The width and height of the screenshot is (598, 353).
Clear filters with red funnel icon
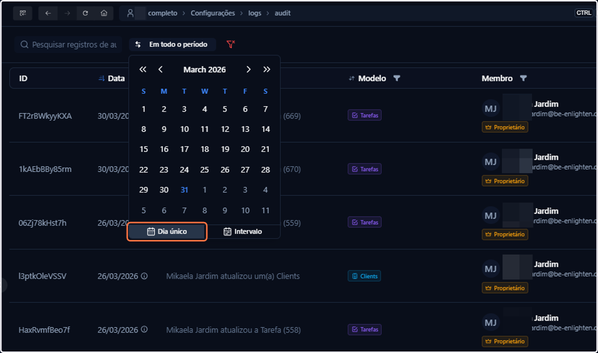(x=230, y=44)
